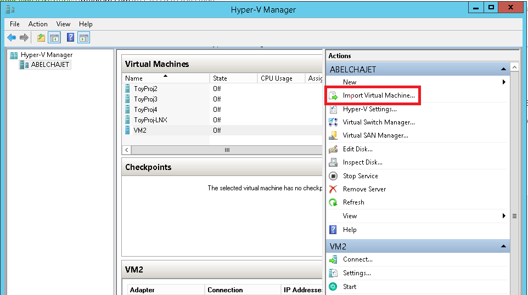The width and height of the screenshot is (528, 295).
Task: Click the green Start power icon
Action: pyautogui.click(x=333, y=287)
